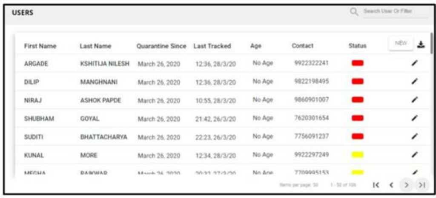This screenshot has height=198, width=436.
Task: Jump to last page of users
Action: pos(422,185)
